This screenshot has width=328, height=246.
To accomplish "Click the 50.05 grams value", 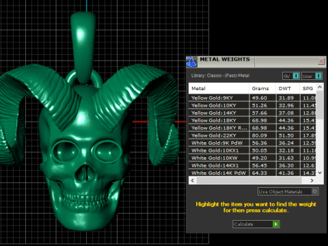I will (x=259, y=150).
